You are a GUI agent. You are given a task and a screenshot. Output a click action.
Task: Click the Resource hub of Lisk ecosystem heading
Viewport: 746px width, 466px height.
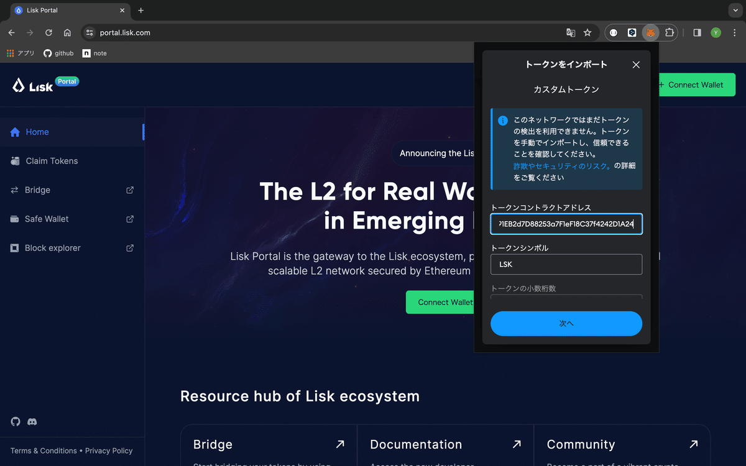(300, 396)
